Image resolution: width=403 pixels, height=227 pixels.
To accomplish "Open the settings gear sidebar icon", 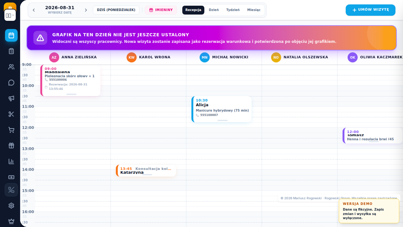I will click(11, 206).
